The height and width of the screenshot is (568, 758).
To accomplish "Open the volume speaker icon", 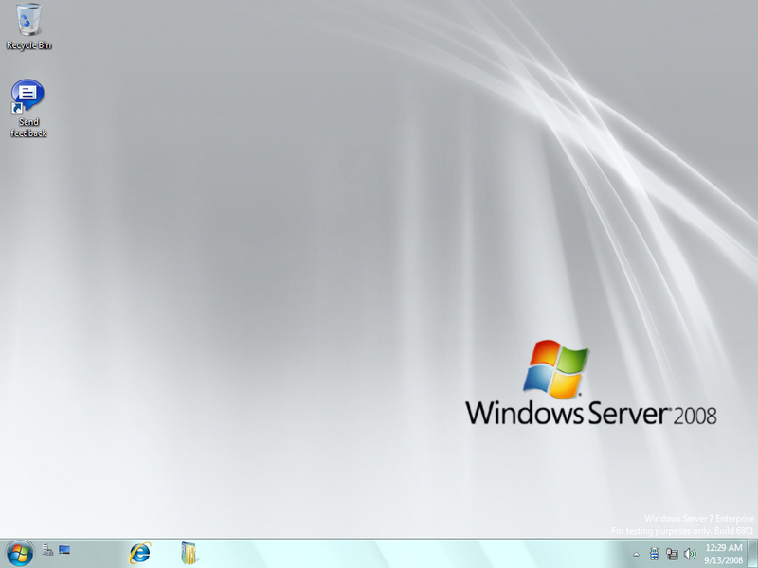I will tap(690, 554).
